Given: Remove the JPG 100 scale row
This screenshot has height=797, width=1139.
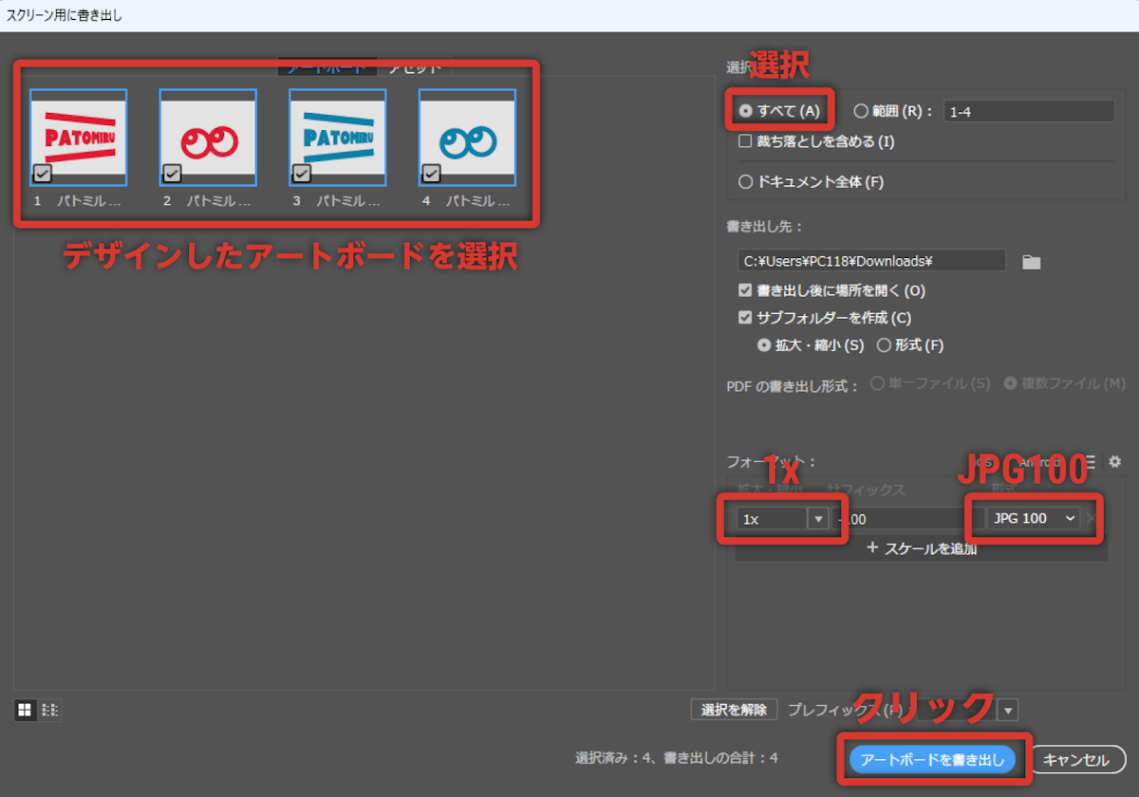Looking at the screenshot, I should pos(1091,518).
